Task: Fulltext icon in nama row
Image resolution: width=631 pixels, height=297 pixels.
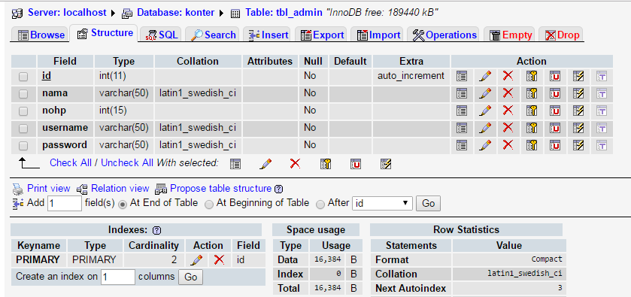Action: click(602, 93)
